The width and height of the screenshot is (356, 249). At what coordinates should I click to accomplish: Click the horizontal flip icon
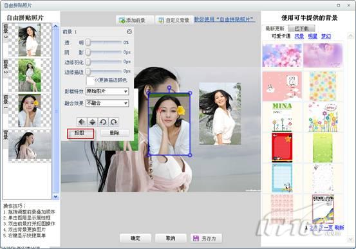(82, 122)
